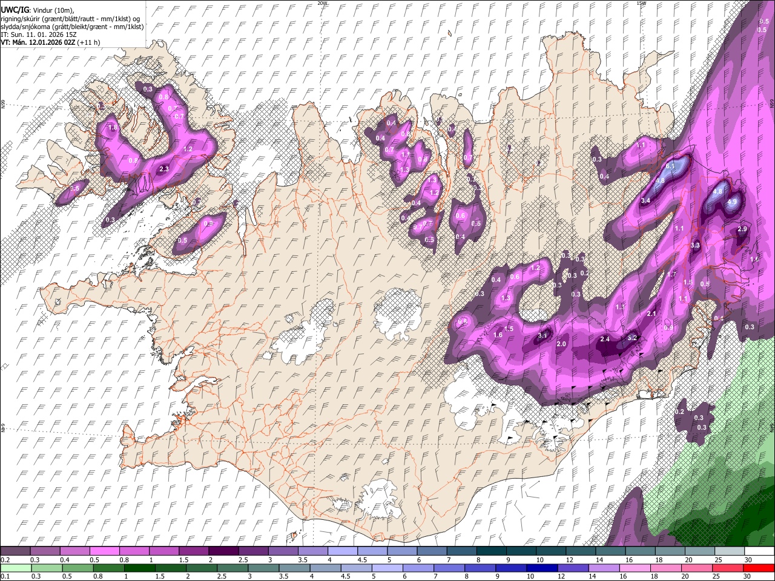
Task: Click the 3.1 precipitation value label
Action: (x=542, y=335)
